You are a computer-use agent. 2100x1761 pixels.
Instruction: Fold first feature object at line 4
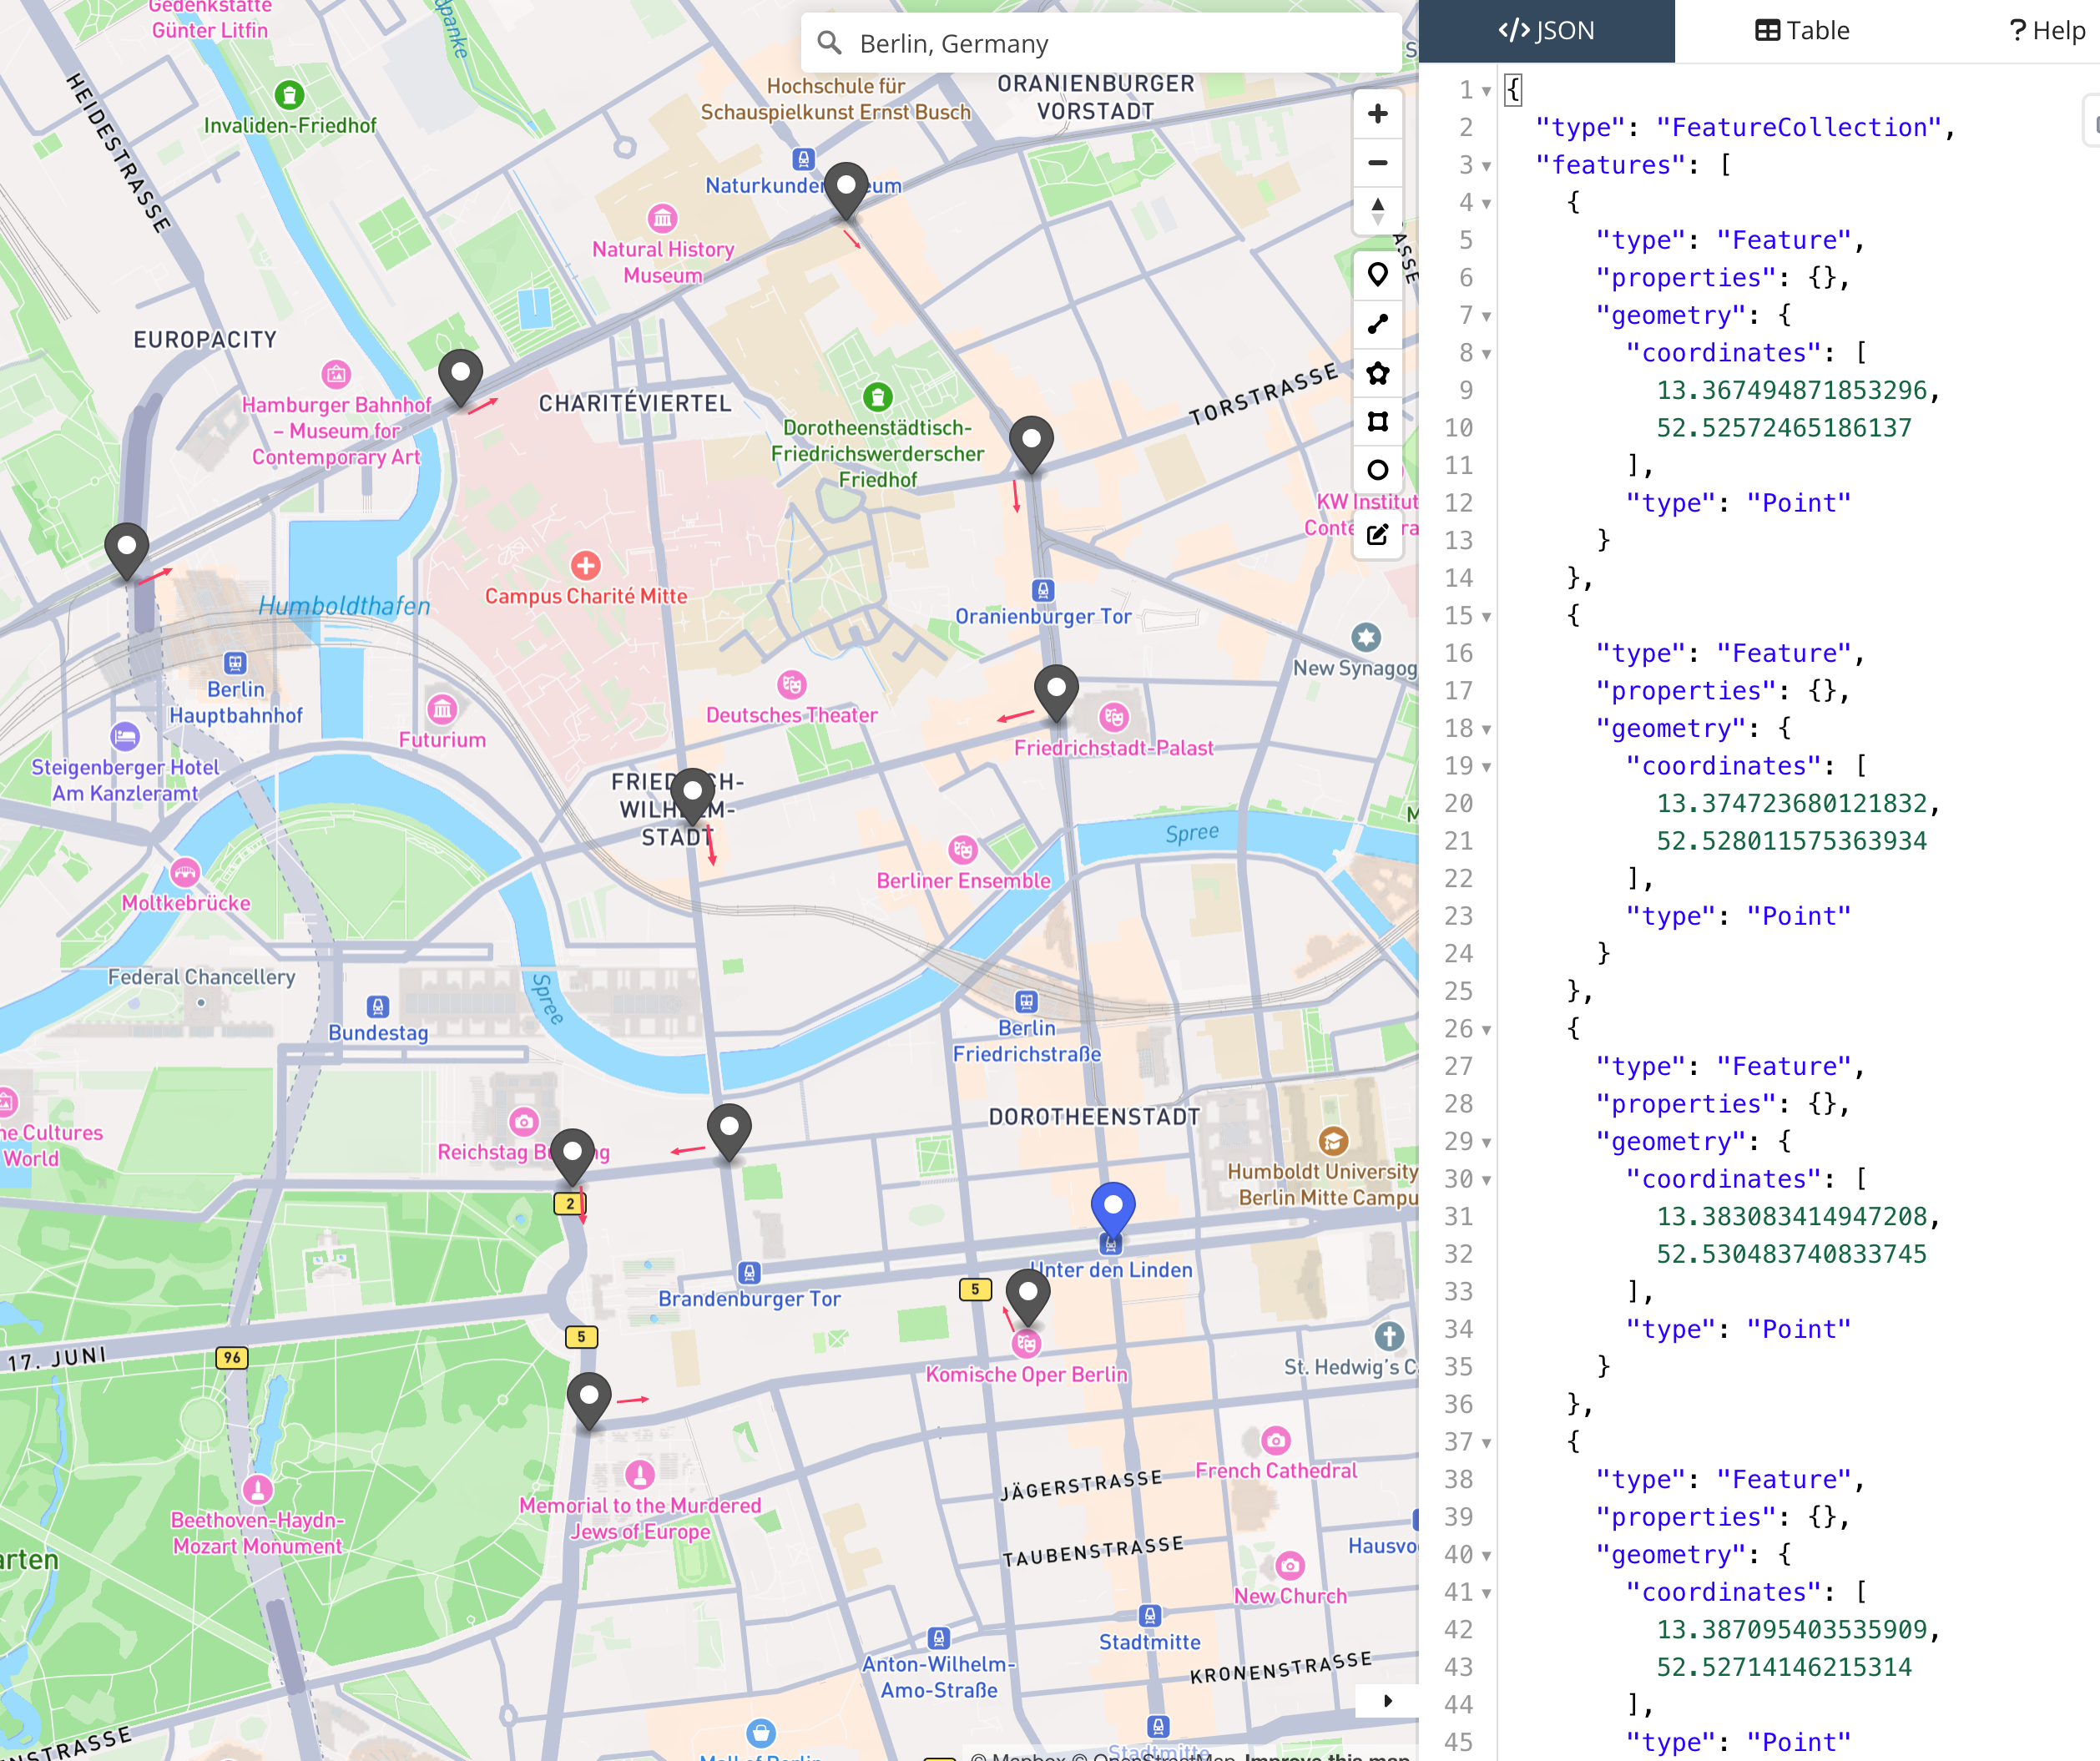[x=1486, y=204]
